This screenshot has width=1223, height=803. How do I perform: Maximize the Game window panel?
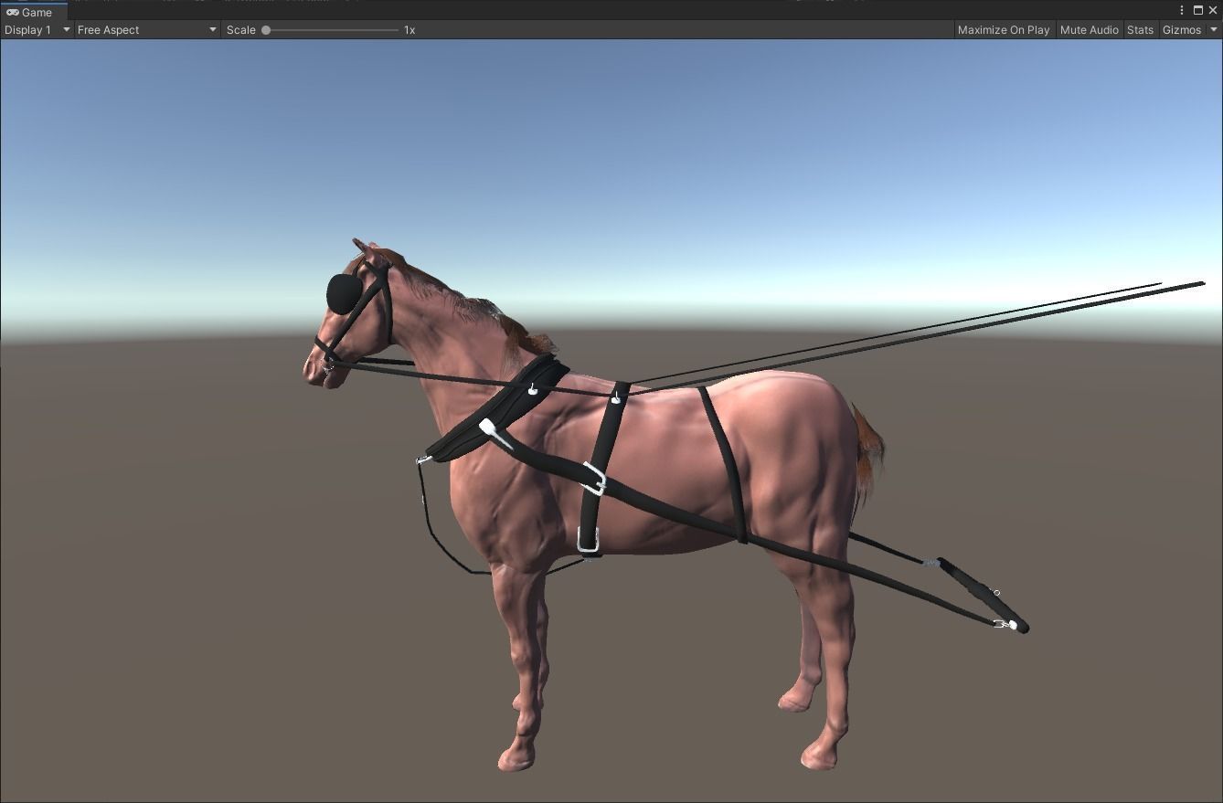click(1198, 10)
